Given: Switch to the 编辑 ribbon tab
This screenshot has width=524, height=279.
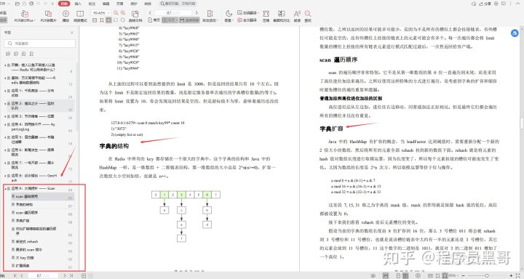Looking at the screenshot, I should click(106, 4).
